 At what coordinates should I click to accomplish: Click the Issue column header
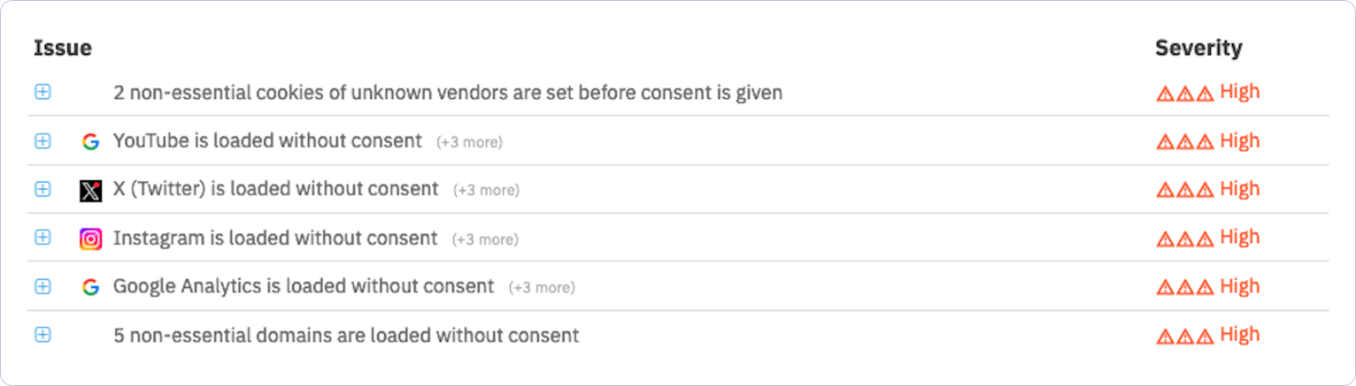[x=63, y=49]
